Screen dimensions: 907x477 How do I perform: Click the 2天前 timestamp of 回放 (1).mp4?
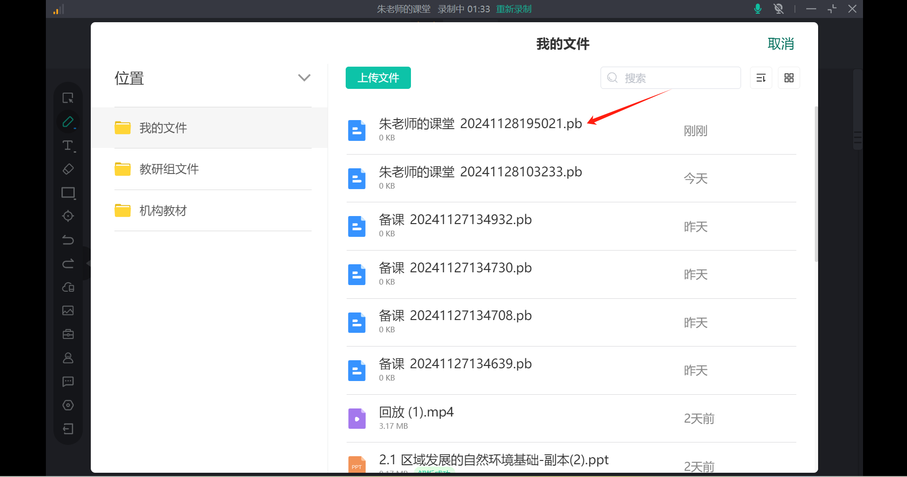(699, 419)
